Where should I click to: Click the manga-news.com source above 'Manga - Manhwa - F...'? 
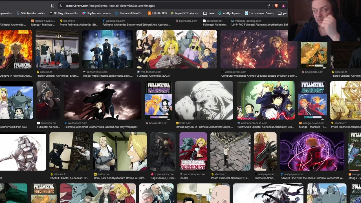[x=313, y=123]
